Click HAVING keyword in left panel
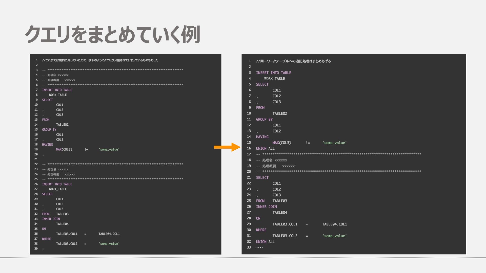 [47, 145]
